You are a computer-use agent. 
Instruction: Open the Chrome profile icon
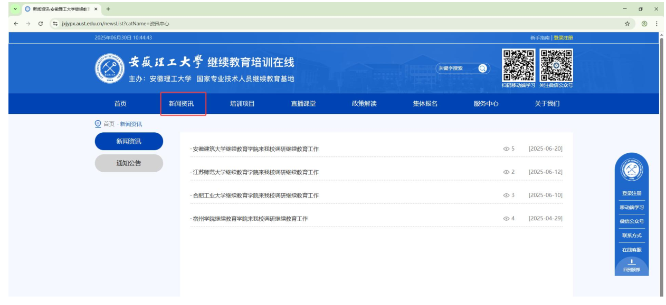pyautogui.click(x=644, y=24)
